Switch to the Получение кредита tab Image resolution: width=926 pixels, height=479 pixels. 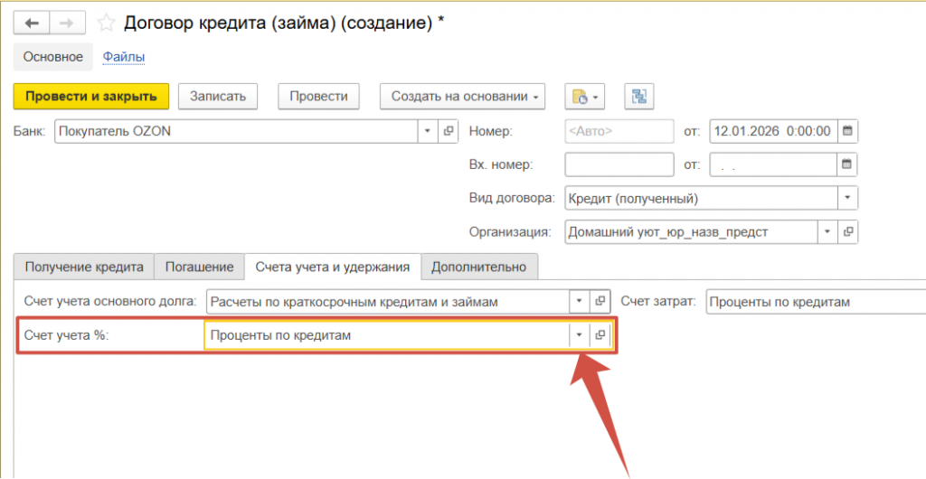(84, 267)
